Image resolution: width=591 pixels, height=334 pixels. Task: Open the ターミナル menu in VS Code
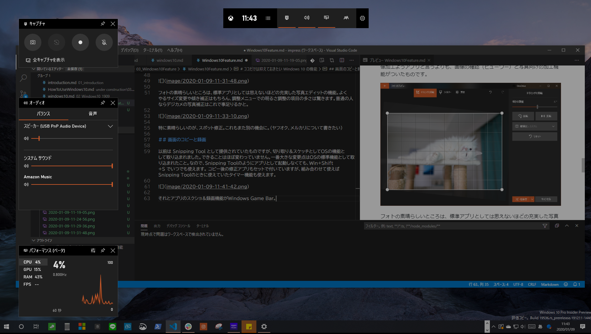(x=153, y=50)
